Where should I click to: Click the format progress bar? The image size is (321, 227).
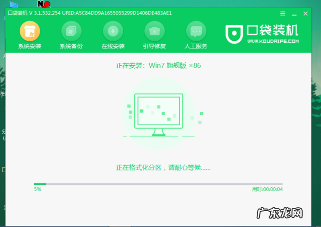tap(158, 184)
